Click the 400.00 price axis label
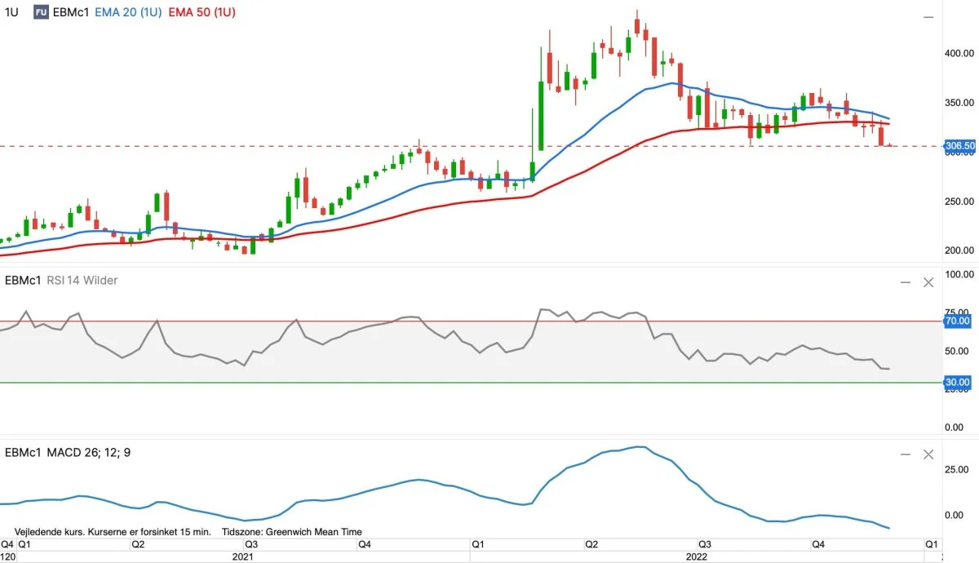Viewport: 979px width, 563px height. [x=959, y=53]
